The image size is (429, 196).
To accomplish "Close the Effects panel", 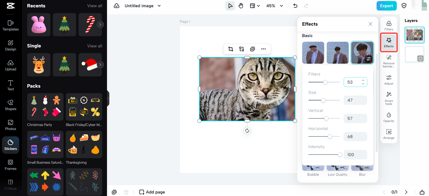I will coord(370,24).
